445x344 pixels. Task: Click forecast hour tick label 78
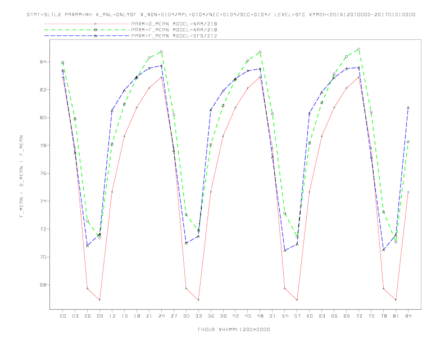[x=384, y=316]
